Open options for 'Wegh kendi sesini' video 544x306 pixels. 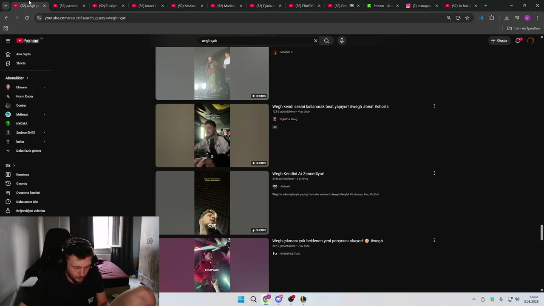point(434,106)
